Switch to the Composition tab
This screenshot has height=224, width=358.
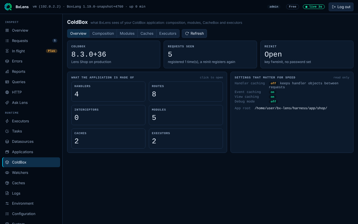point(103,33)
